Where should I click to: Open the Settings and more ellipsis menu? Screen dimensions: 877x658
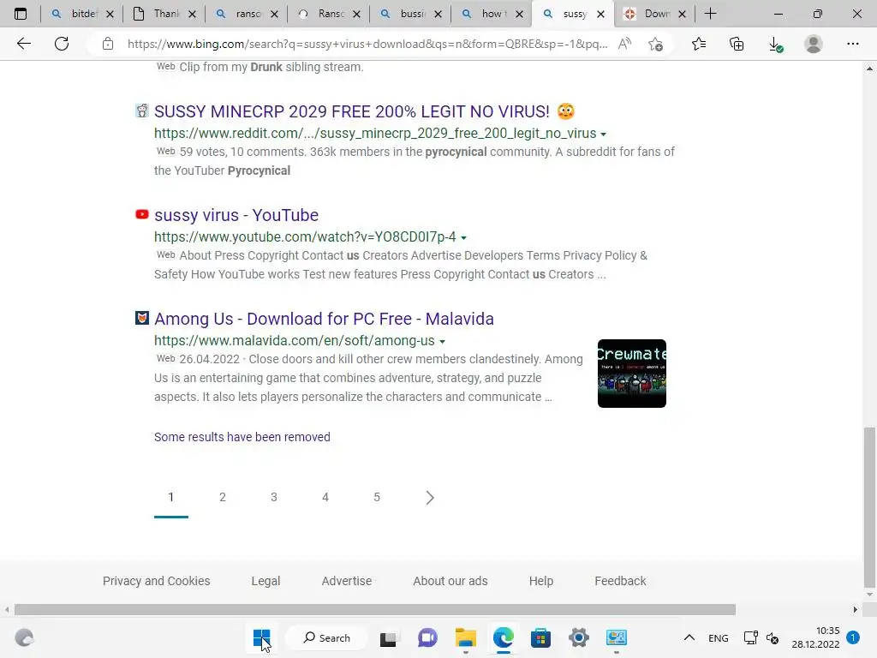[852, 44]
